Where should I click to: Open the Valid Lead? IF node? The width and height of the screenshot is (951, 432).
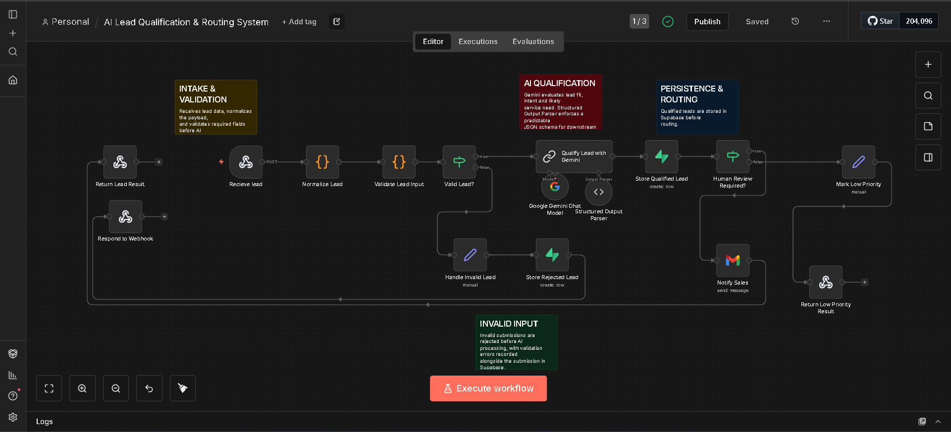point(459,162)
